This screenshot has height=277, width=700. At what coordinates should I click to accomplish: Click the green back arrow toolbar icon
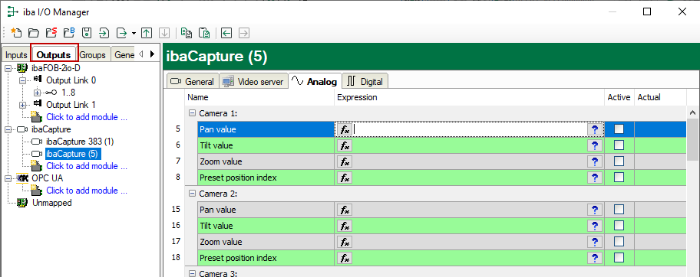tap(226, 32)
